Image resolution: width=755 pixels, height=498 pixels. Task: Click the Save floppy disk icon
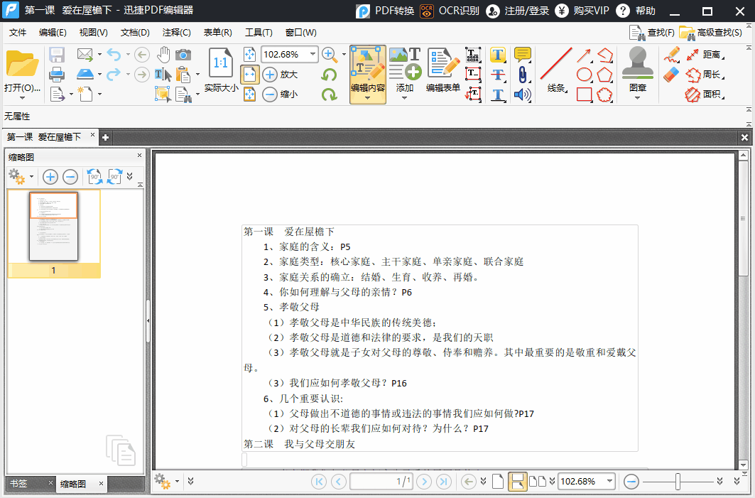coord(57,55)
